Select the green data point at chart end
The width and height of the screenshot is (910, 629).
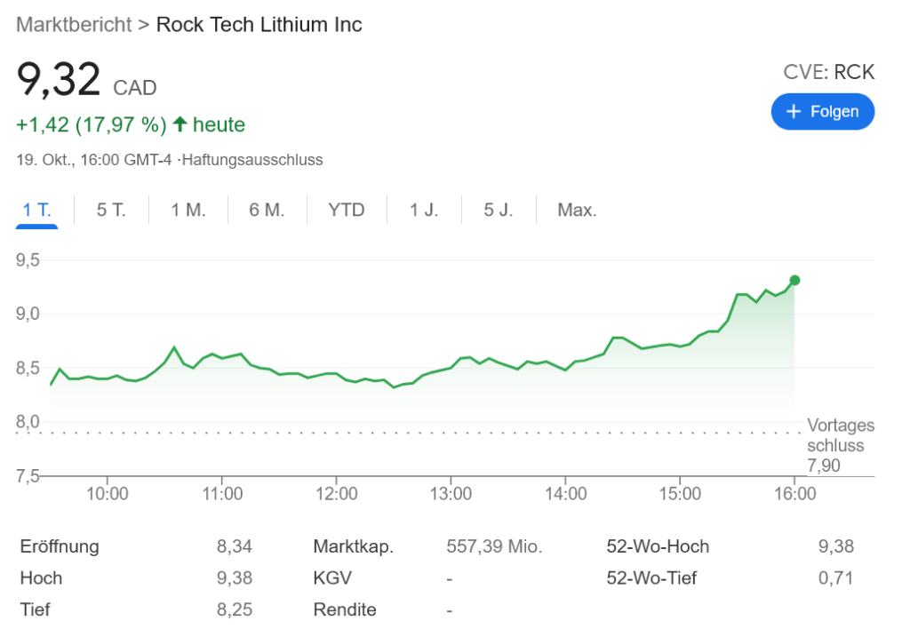coord(794,280)
